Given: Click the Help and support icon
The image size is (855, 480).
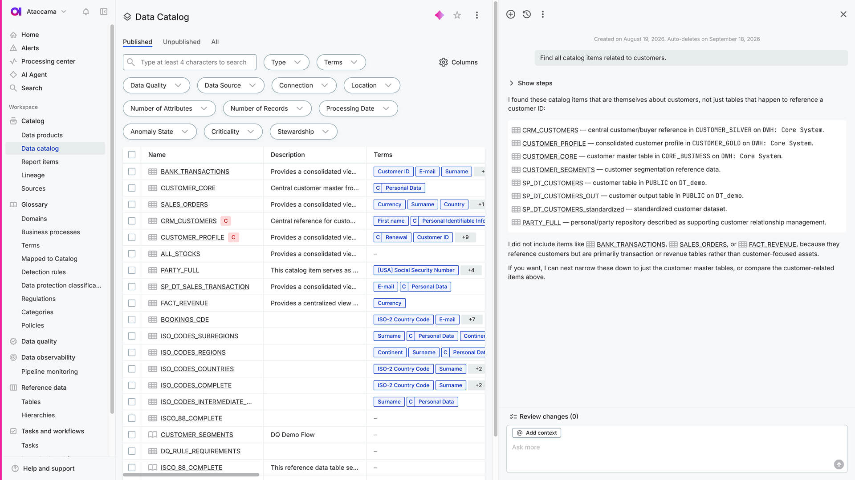Looking at the screenshot, I should 15,468.
